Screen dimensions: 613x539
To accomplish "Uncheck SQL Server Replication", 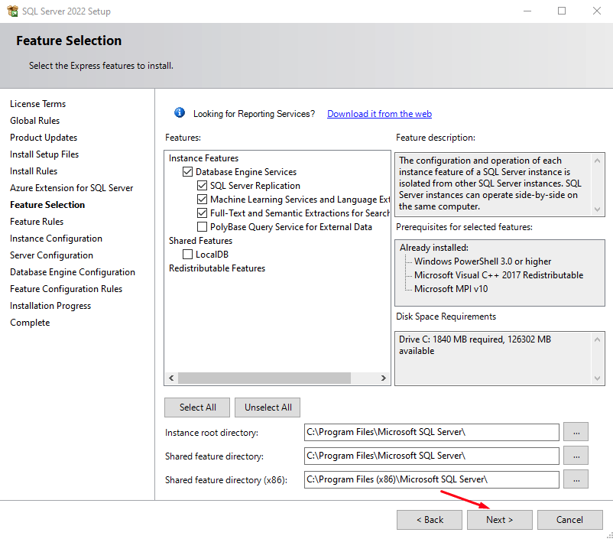I will (202, 186).
